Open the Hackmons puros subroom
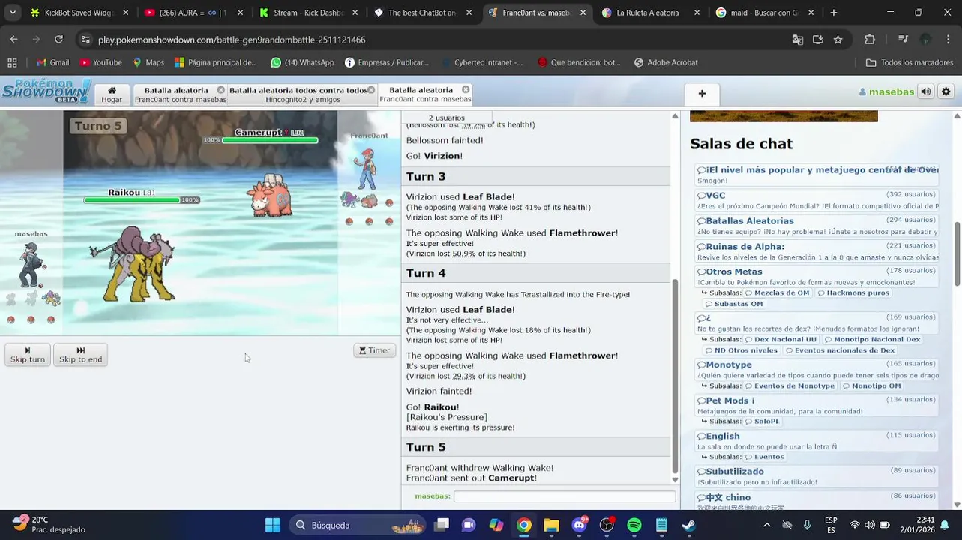Viewport: 962px width, 540px height. (853, 293)
